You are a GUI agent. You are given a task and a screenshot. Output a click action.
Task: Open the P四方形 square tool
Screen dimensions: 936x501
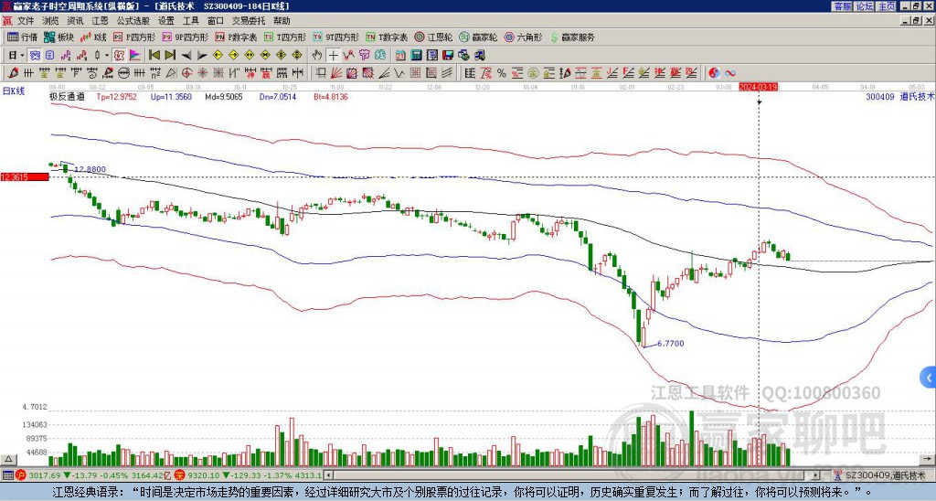(134, 37)
